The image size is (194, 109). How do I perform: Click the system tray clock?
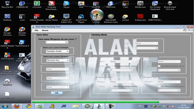click(x=183, y=106)
